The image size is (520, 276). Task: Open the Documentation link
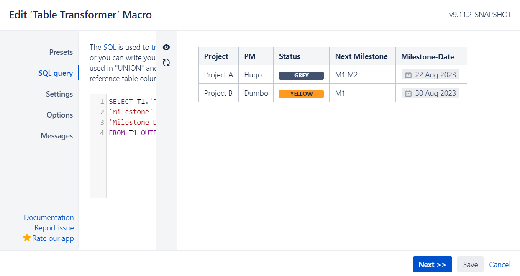pos(49,217)
